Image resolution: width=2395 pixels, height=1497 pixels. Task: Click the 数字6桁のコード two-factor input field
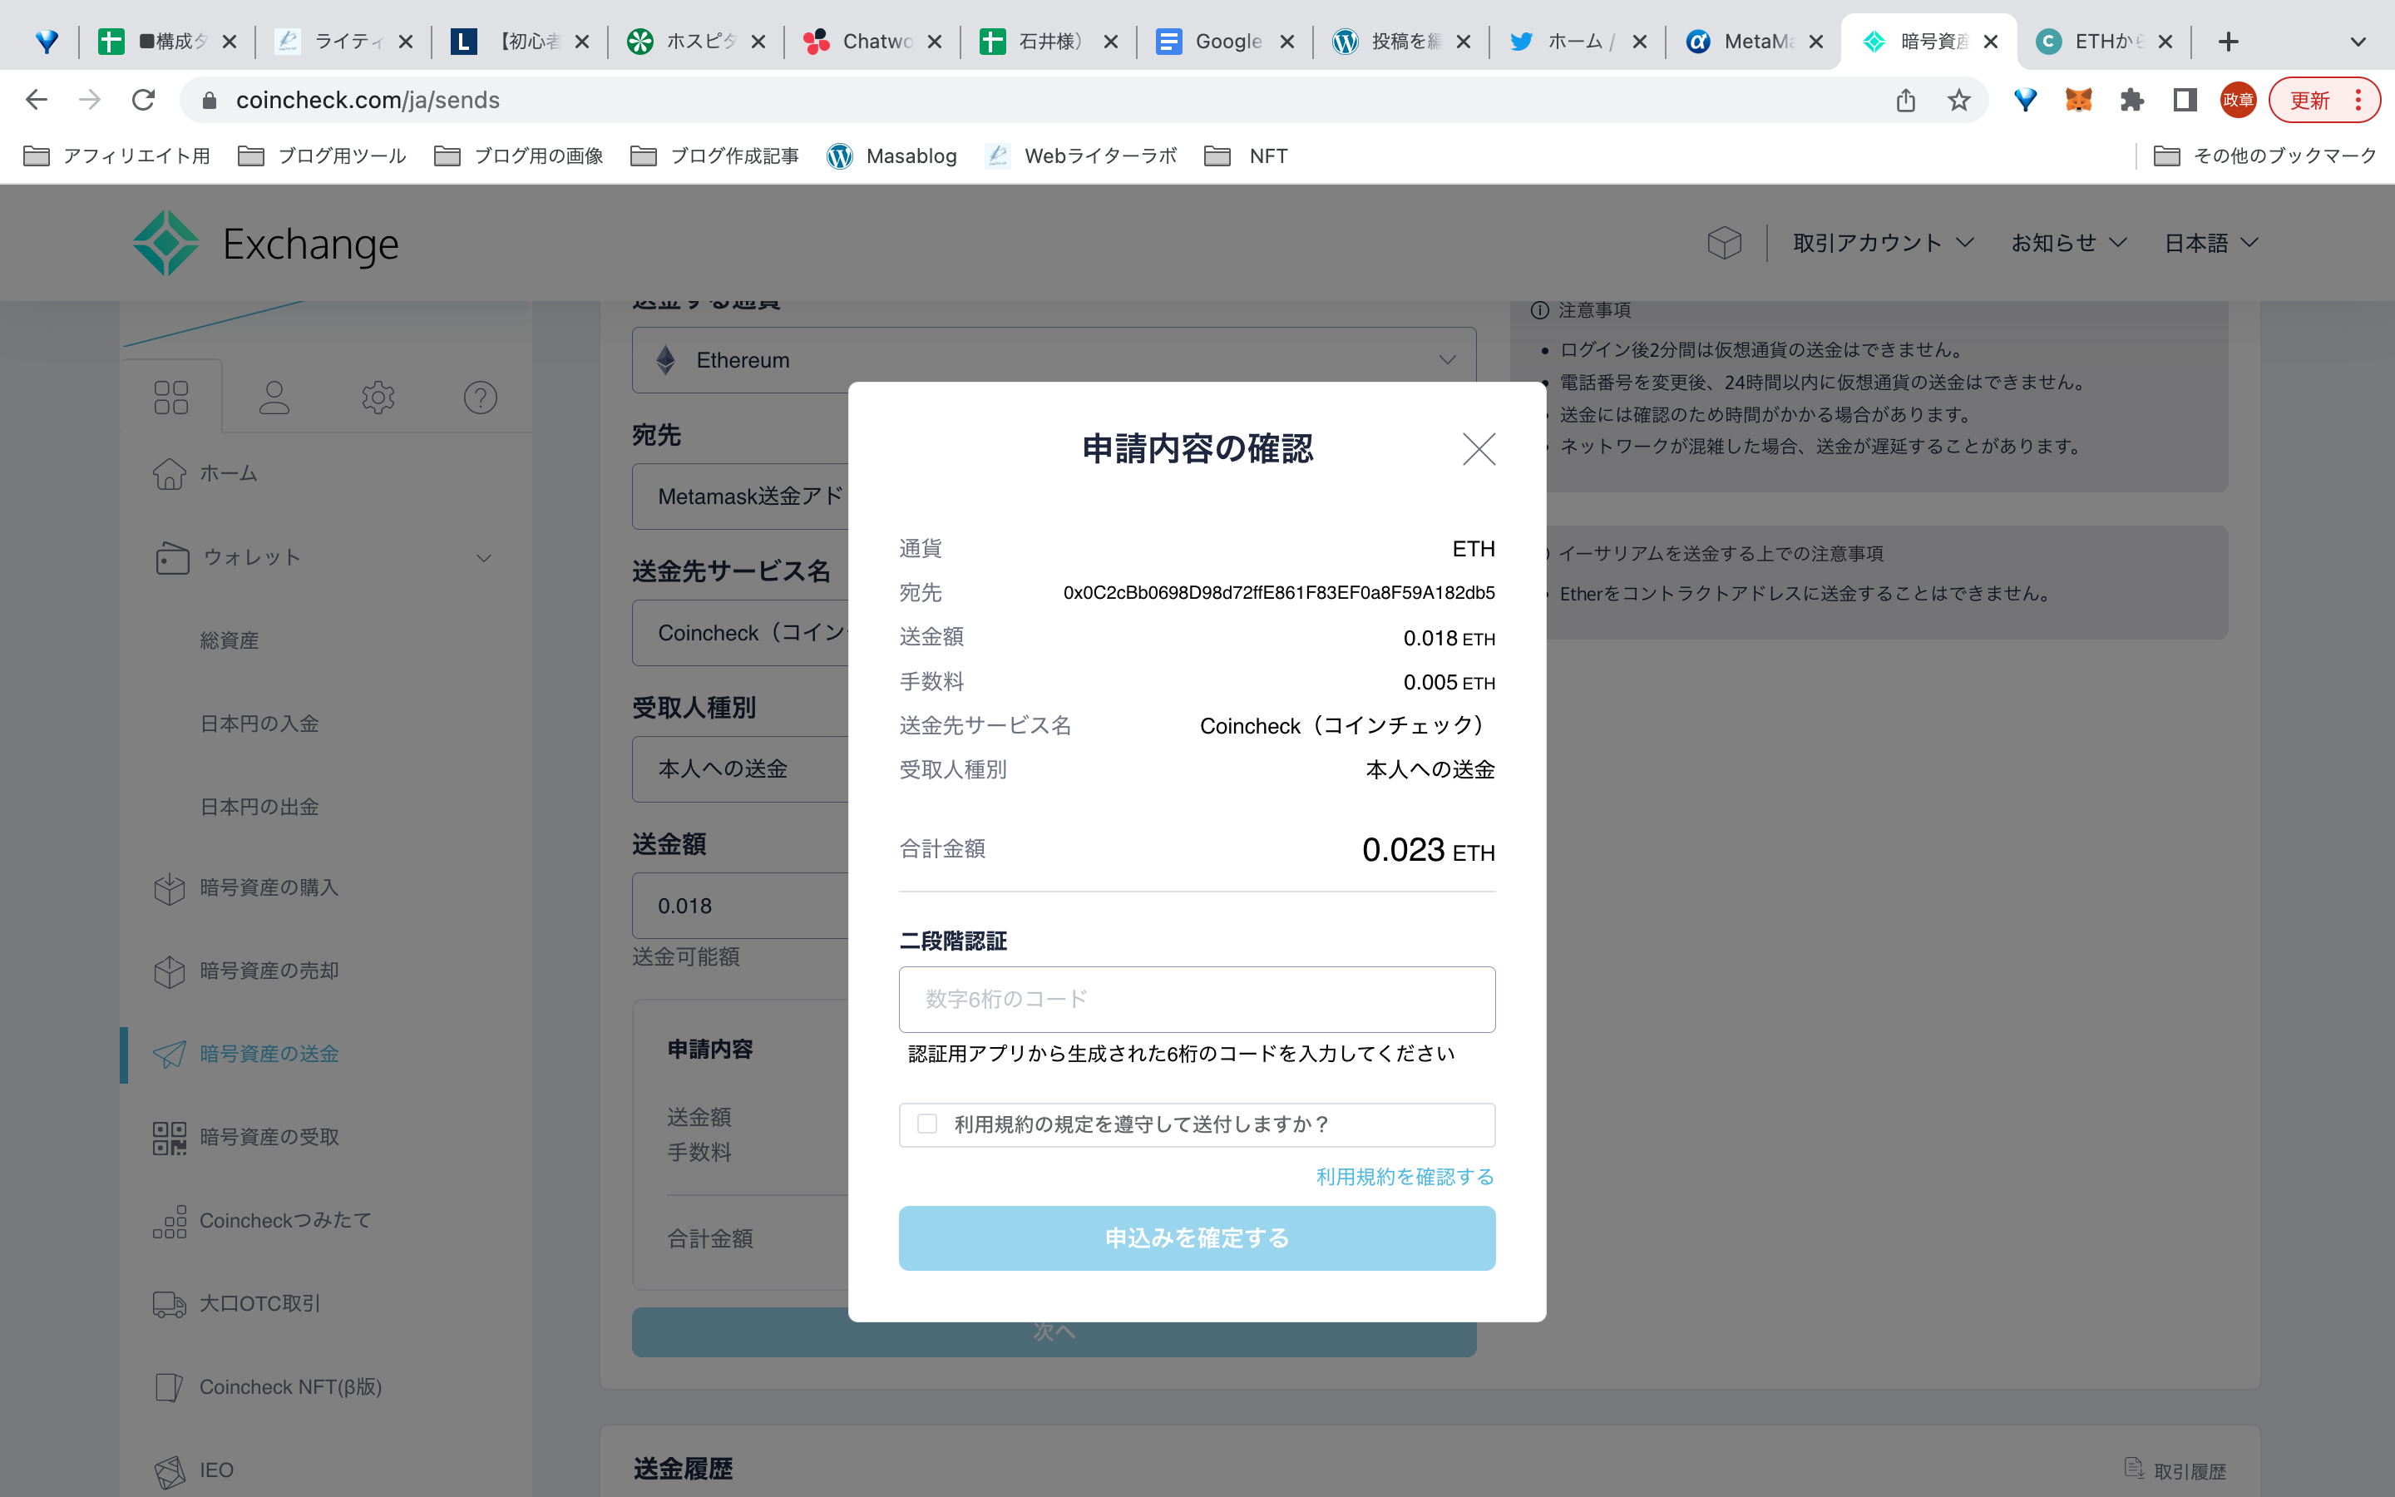(x=1197, y=999)
